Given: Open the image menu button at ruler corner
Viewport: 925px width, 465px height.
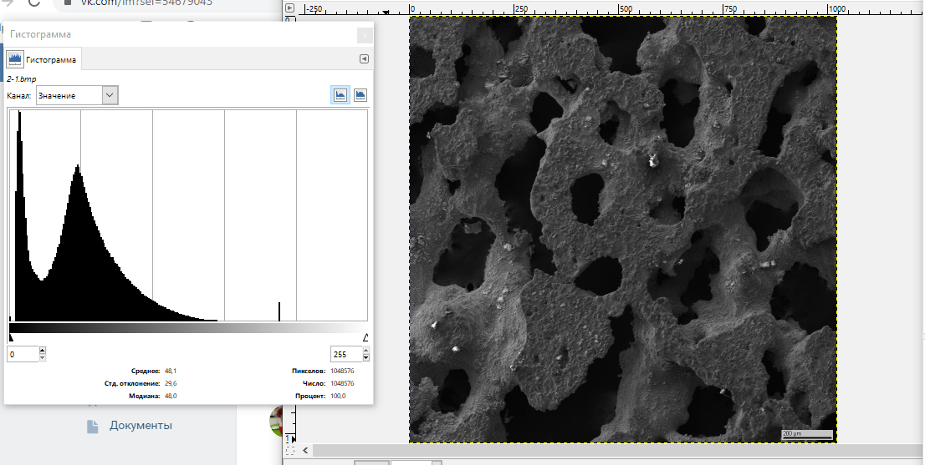Looking at the screenshot, I should [x=290, y=8].
